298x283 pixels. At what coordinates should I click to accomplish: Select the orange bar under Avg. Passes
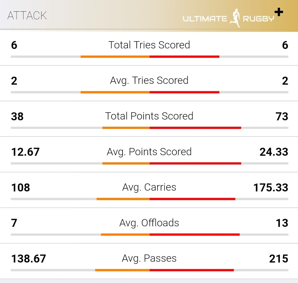coord(122,270)
